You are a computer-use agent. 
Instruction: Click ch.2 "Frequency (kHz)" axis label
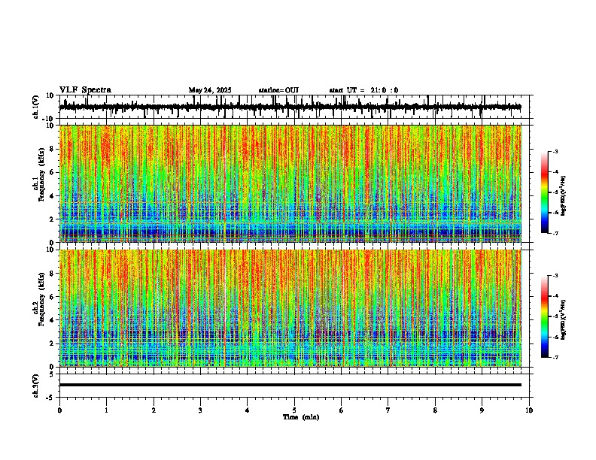click(x=41, y=299)
